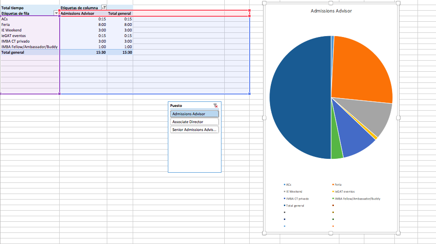Select the Total general column header cell
436x244 pixels.
[x=120, y=13]
